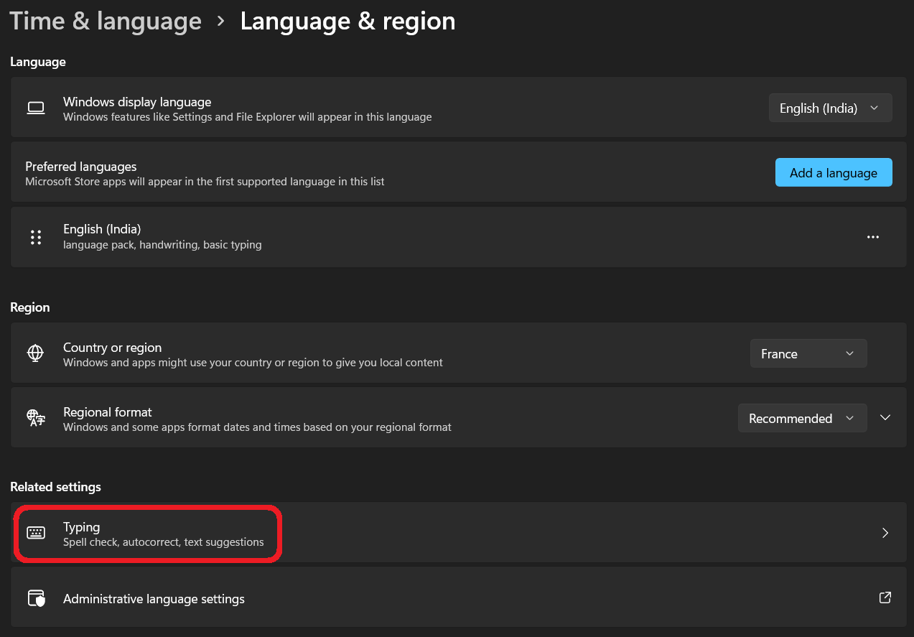
Task: Click the Administrative language settings icon
Action: pos(35,598)
